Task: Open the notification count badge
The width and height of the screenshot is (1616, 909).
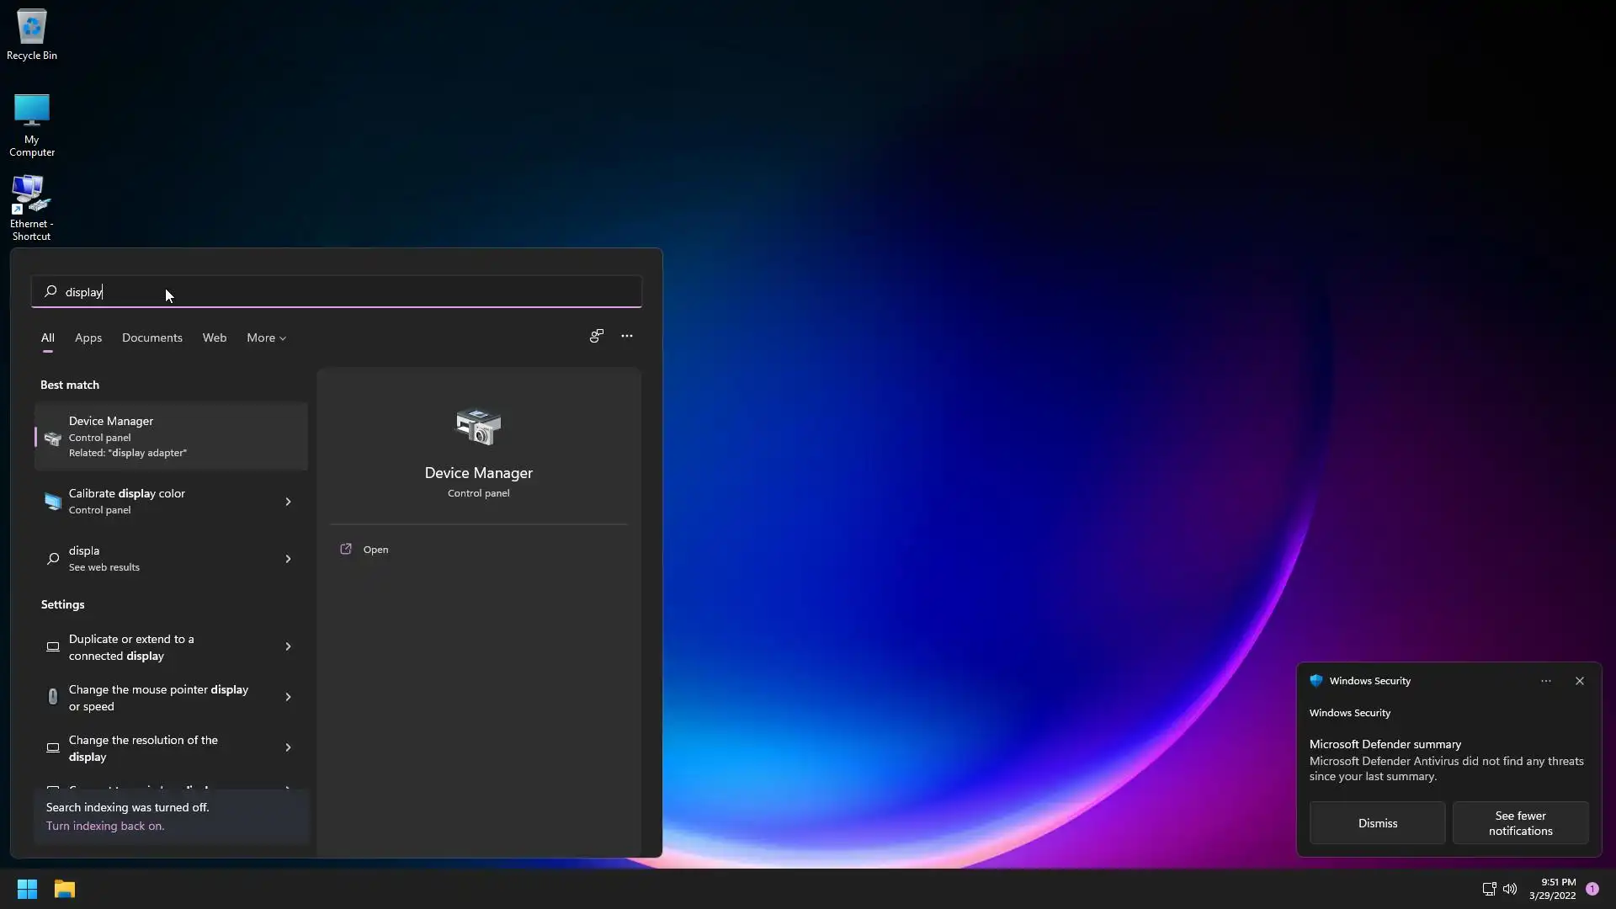Action: [x=1592, y=889]
